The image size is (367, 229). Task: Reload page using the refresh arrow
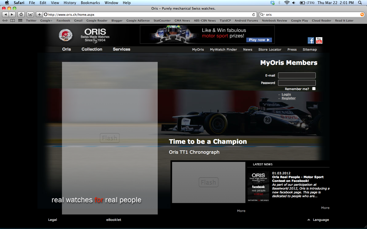click(254, 15)
